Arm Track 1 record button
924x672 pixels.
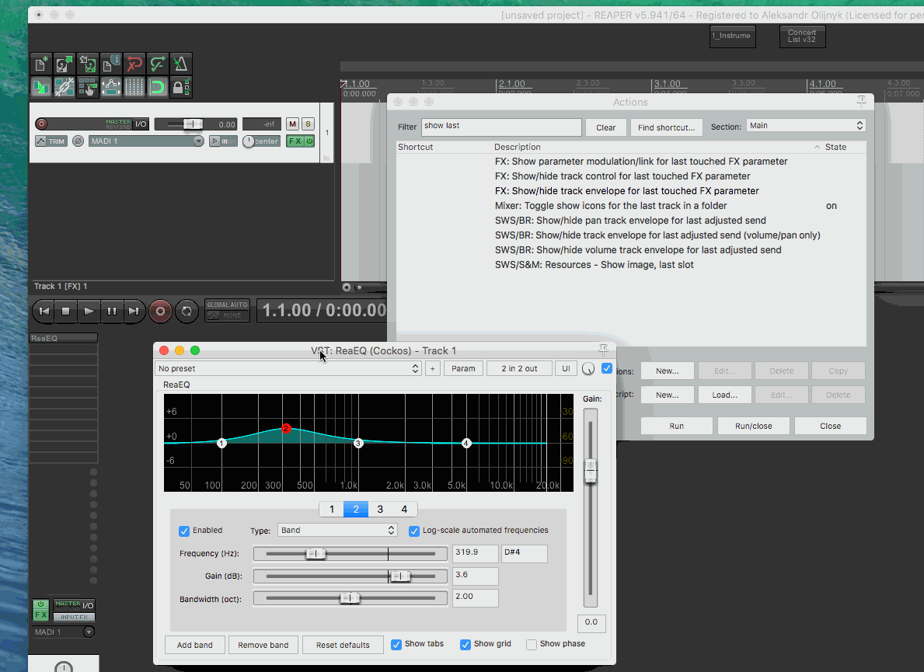point(41,124)
